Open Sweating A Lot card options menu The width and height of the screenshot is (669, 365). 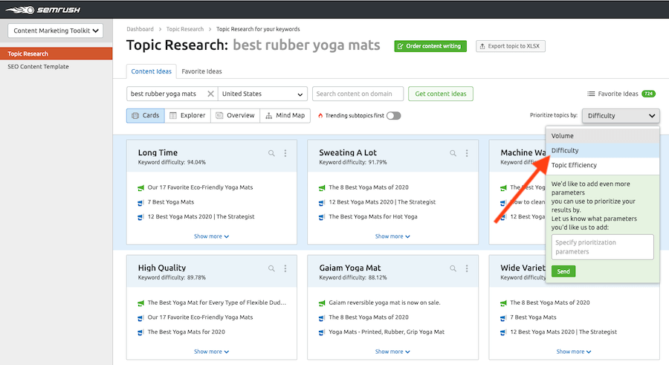click(x=467, y=153)
